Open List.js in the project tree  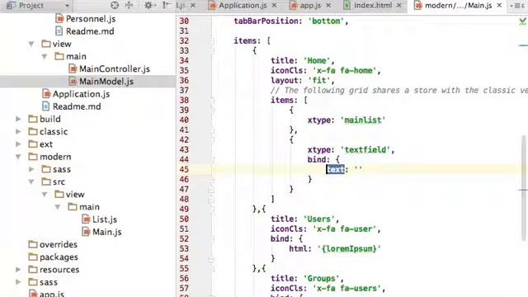tap(105, 219)
